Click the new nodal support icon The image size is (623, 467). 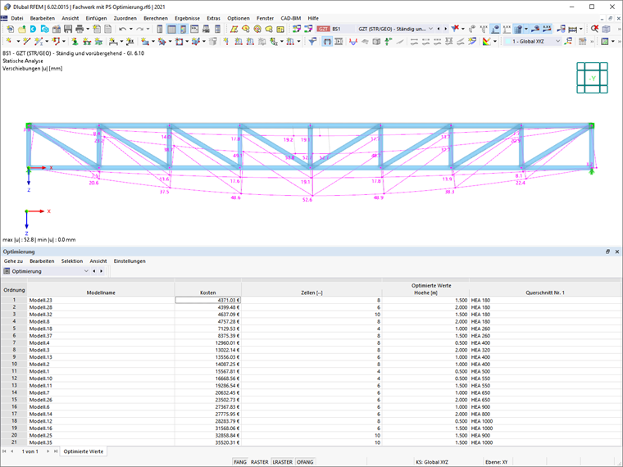[x=75, y=41]
